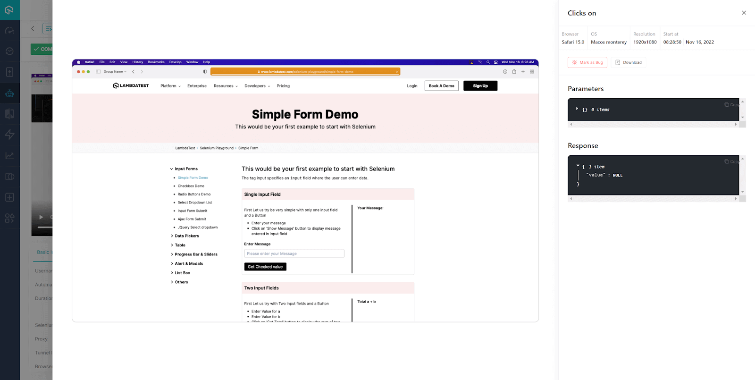The height and width of the screenshot is (380, 755).
Task: Open the Radio Buttons Demo link
Action: coord(194,194)
